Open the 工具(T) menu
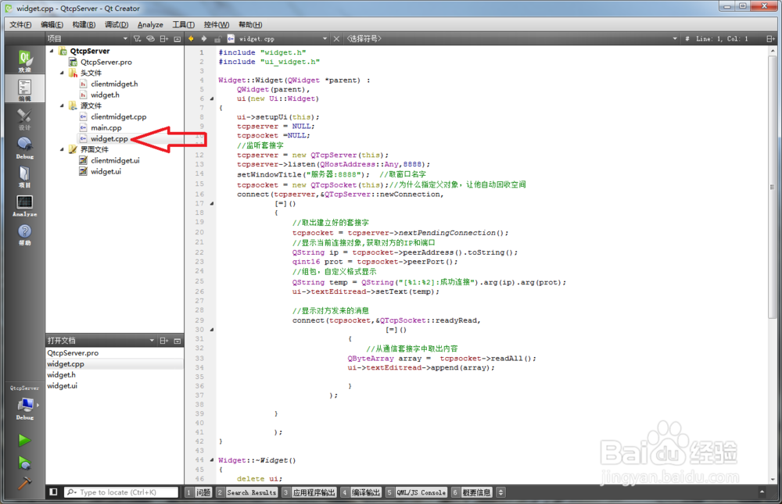The image size is (782, 504). point(183,24)
